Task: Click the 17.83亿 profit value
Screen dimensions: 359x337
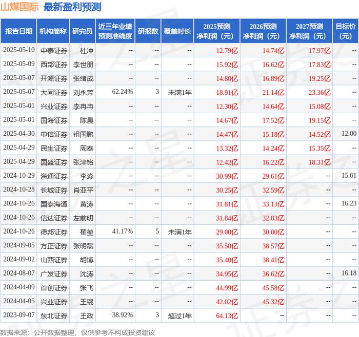Action: click(x=320, y=65)
